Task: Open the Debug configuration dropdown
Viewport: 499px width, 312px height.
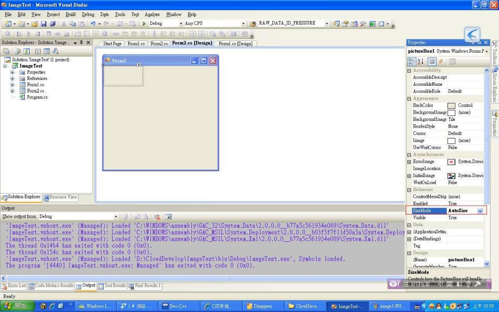Action: [181, 23]
